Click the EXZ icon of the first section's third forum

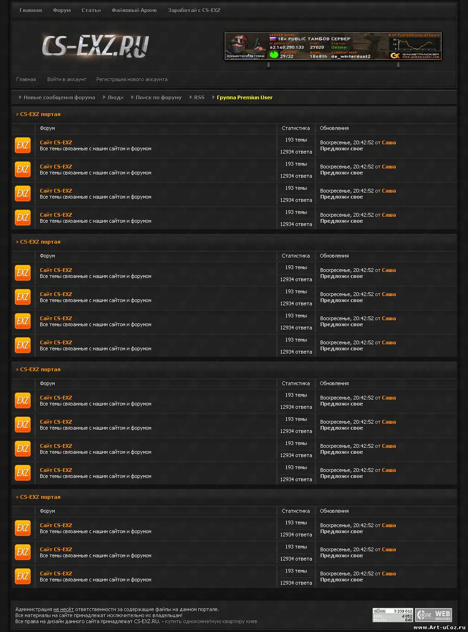click(x=23, y=193)
